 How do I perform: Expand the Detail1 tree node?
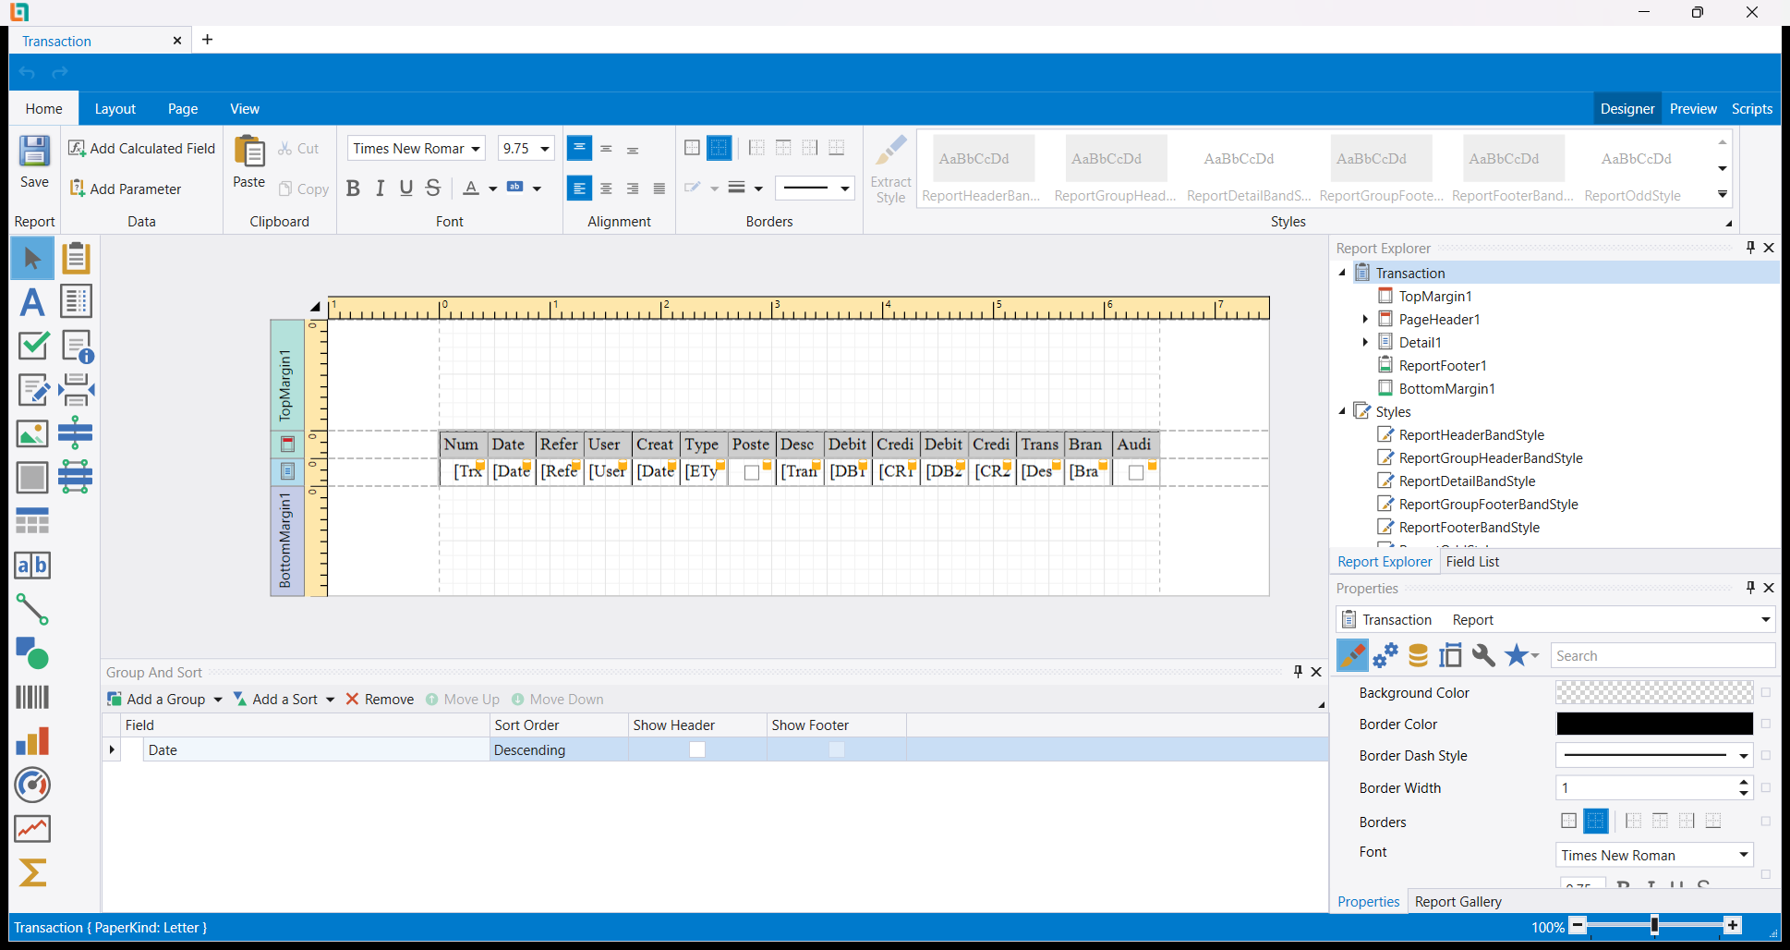pos(1365,342)
